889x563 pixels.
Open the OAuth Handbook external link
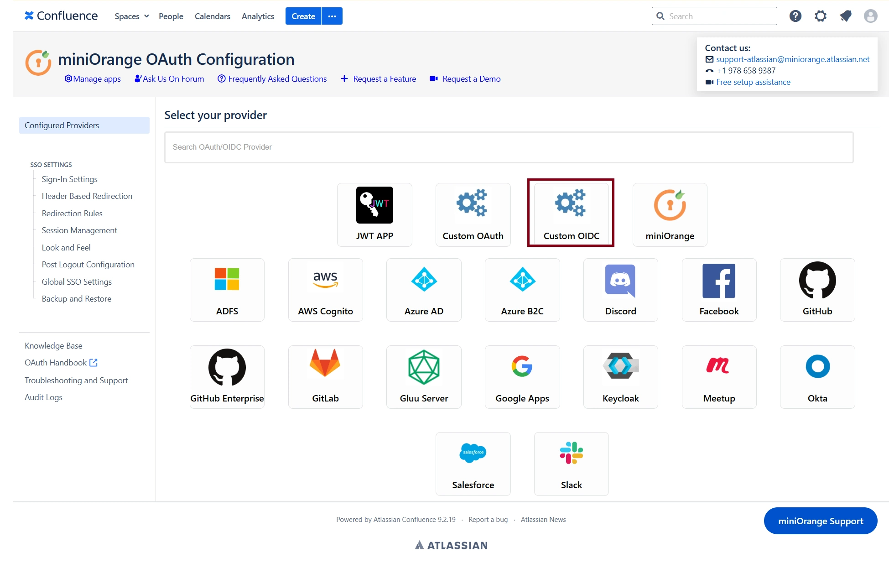61,363
